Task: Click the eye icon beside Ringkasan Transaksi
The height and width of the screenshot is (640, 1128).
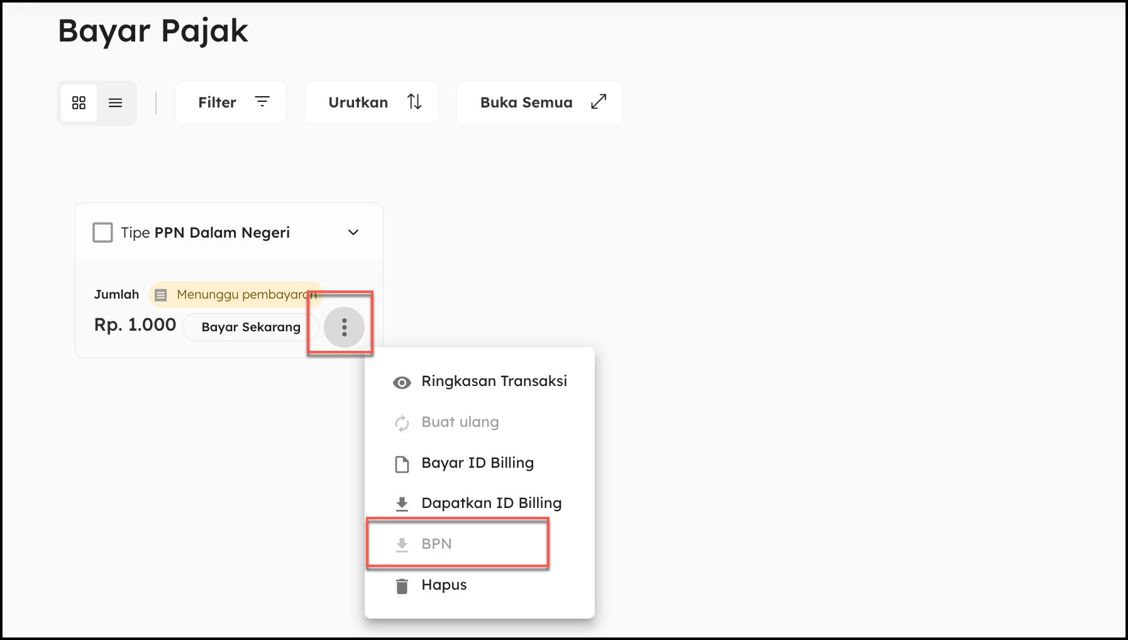Action: pos(402,382)
